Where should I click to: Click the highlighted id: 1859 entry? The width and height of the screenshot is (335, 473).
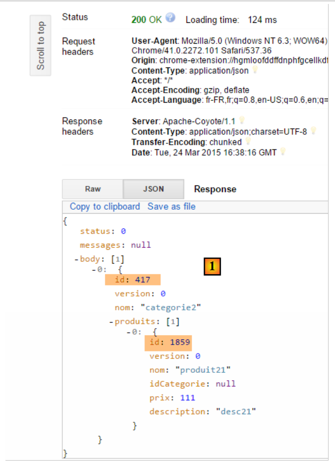168,343
